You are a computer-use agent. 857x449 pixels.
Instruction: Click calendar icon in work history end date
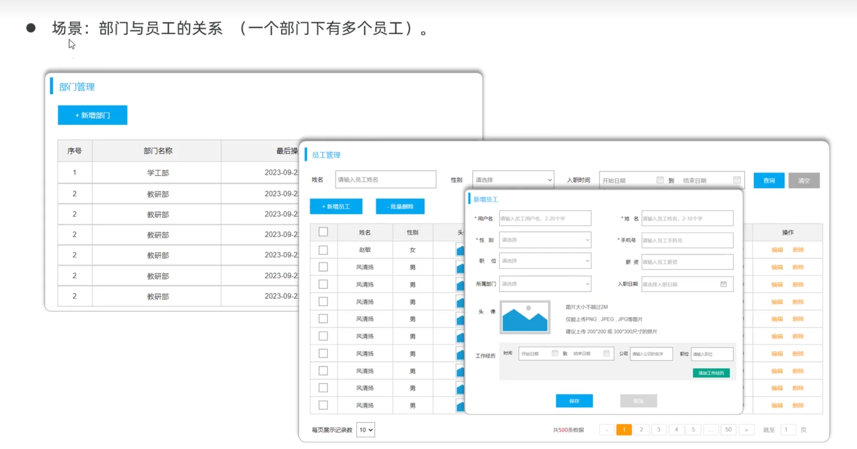pos(607,354)
